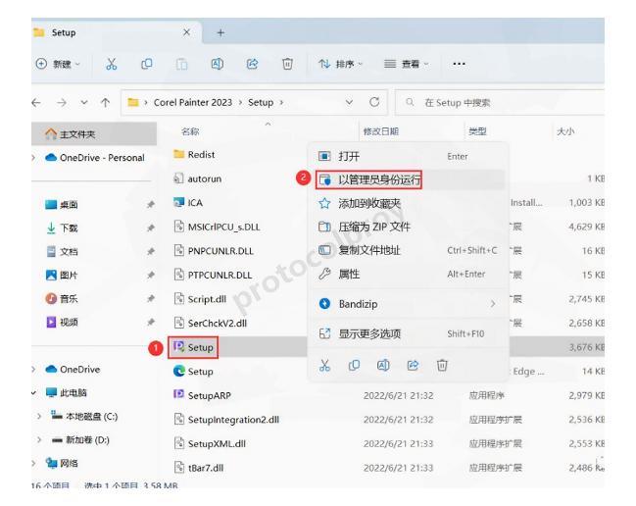Go forward with the right arrow button
636x506 pixels.
pyautogui.click(x=62, y=103)
